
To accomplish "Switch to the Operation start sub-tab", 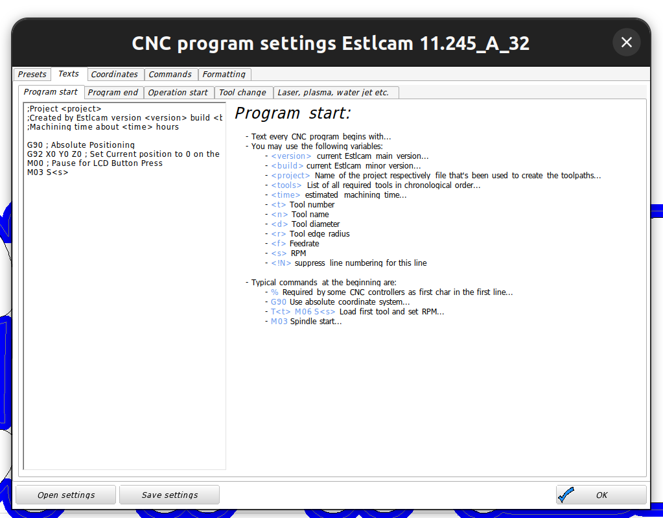I will (x=178, y=92).
